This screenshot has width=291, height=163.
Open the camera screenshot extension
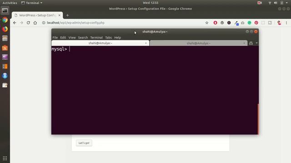(242, 23)
